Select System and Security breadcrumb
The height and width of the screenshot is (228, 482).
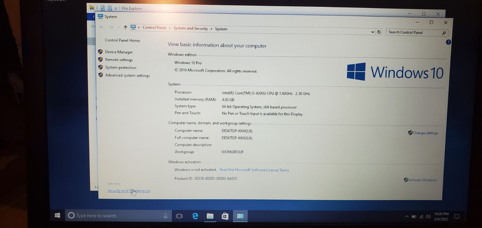[x=191, y=28]
